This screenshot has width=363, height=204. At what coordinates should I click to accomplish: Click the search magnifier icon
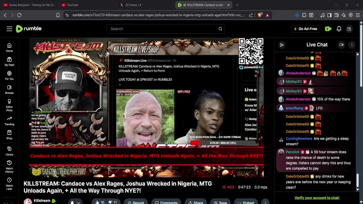click(x=220, y=29)
